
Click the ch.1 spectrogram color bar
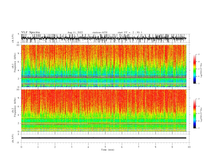pos(194,69)
